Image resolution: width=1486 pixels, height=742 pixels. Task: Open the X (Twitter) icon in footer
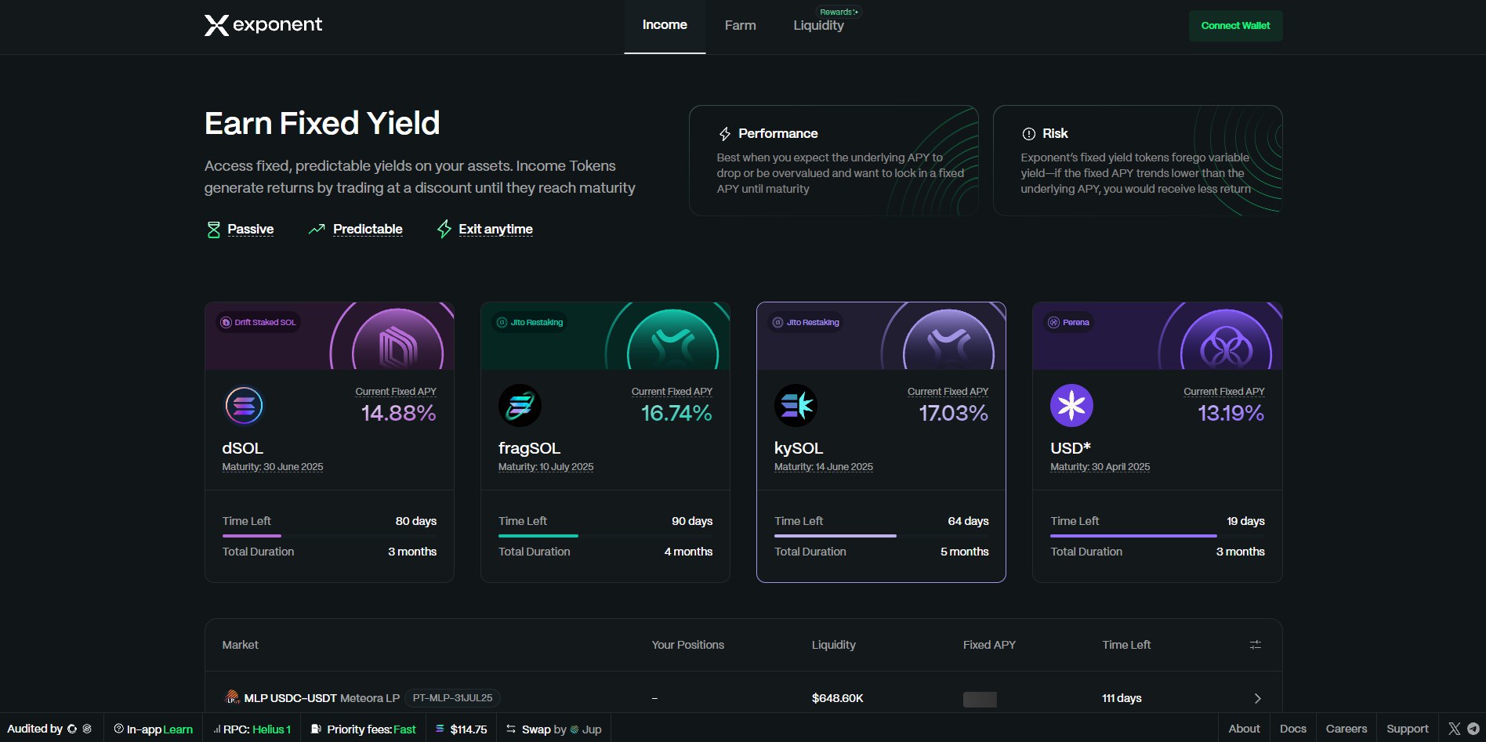(x=1455, y=729)
